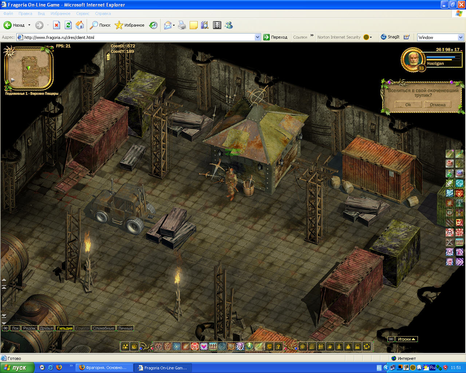The height and width of the screenshot is (373, 466).
Task: Open Поиск search in browser toolbar
Action: tap(100, 25)
